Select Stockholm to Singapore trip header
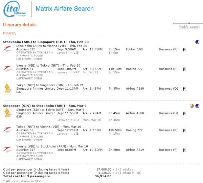 click(x=42, y=42)
